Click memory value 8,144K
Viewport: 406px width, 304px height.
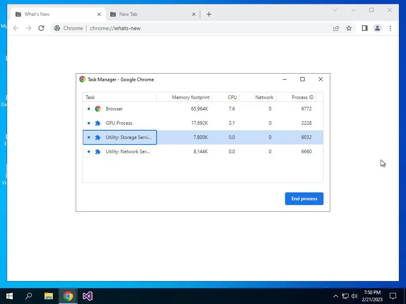pyautogui.click(x=200, y=152)
